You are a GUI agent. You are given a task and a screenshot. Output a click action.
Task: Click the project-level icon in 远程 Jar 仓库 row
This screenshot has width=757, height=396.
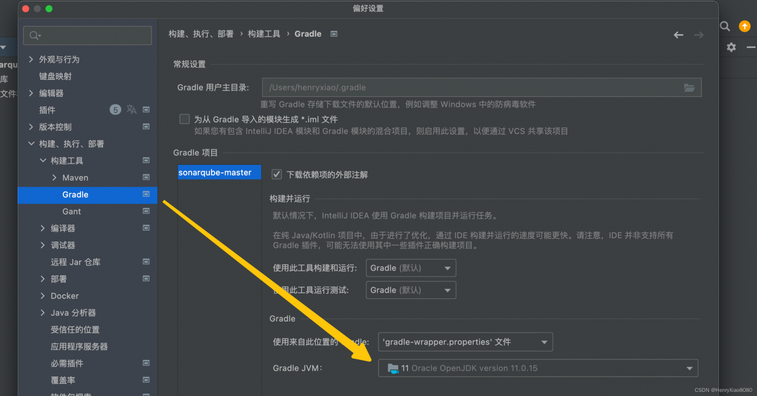[146, 262]
